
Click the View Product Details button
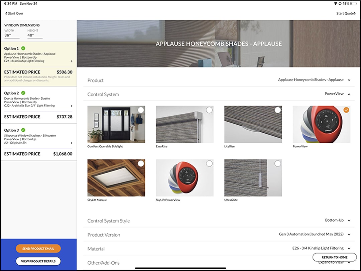tap(38, 261)
